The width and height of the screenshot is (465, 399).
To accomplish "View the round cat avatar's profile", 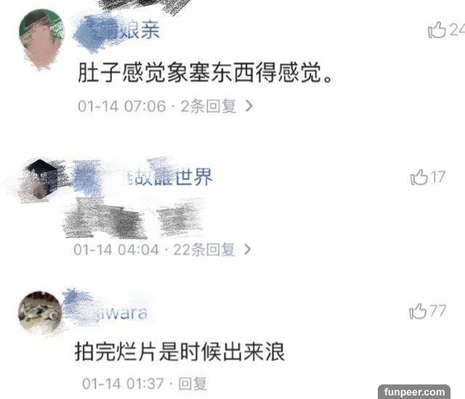I will click(40, 313).
